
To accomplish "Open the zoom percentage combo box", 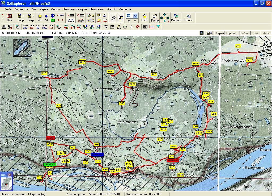I will [135, 16].
